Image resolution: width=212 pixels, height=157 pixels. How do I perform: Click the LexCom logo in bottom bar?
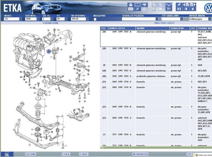(7, 154)
